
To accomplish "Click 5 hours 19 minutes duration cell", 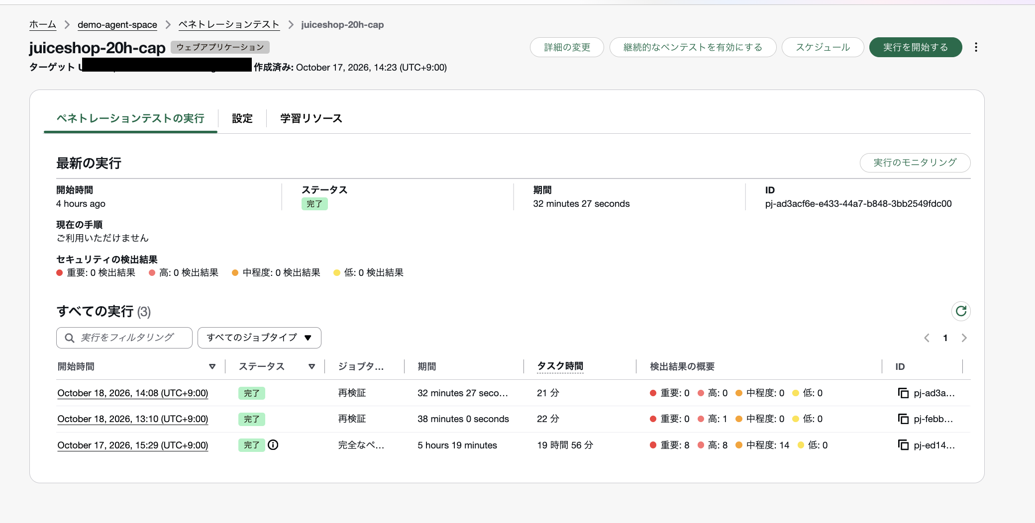I will (x=457, y=445).
